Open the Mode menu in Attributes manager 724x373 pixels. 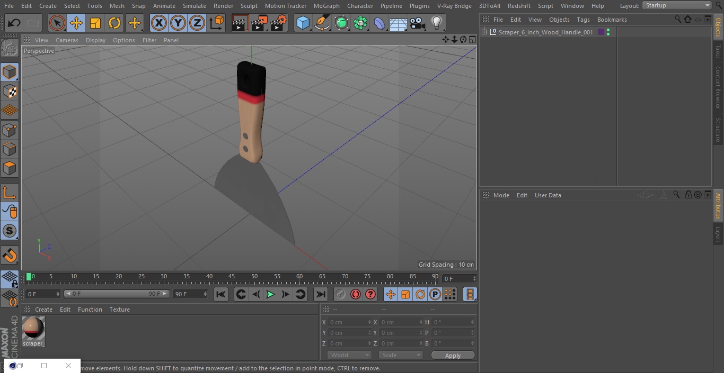click(501, 195)
